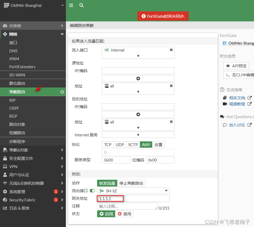Open the 相关文档 link
The height and width of the screenshot is (227, 254).
237,98
